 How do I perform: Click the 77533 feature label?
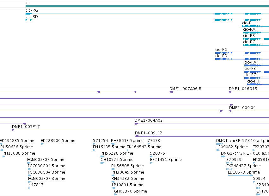[x=154, y=141]
